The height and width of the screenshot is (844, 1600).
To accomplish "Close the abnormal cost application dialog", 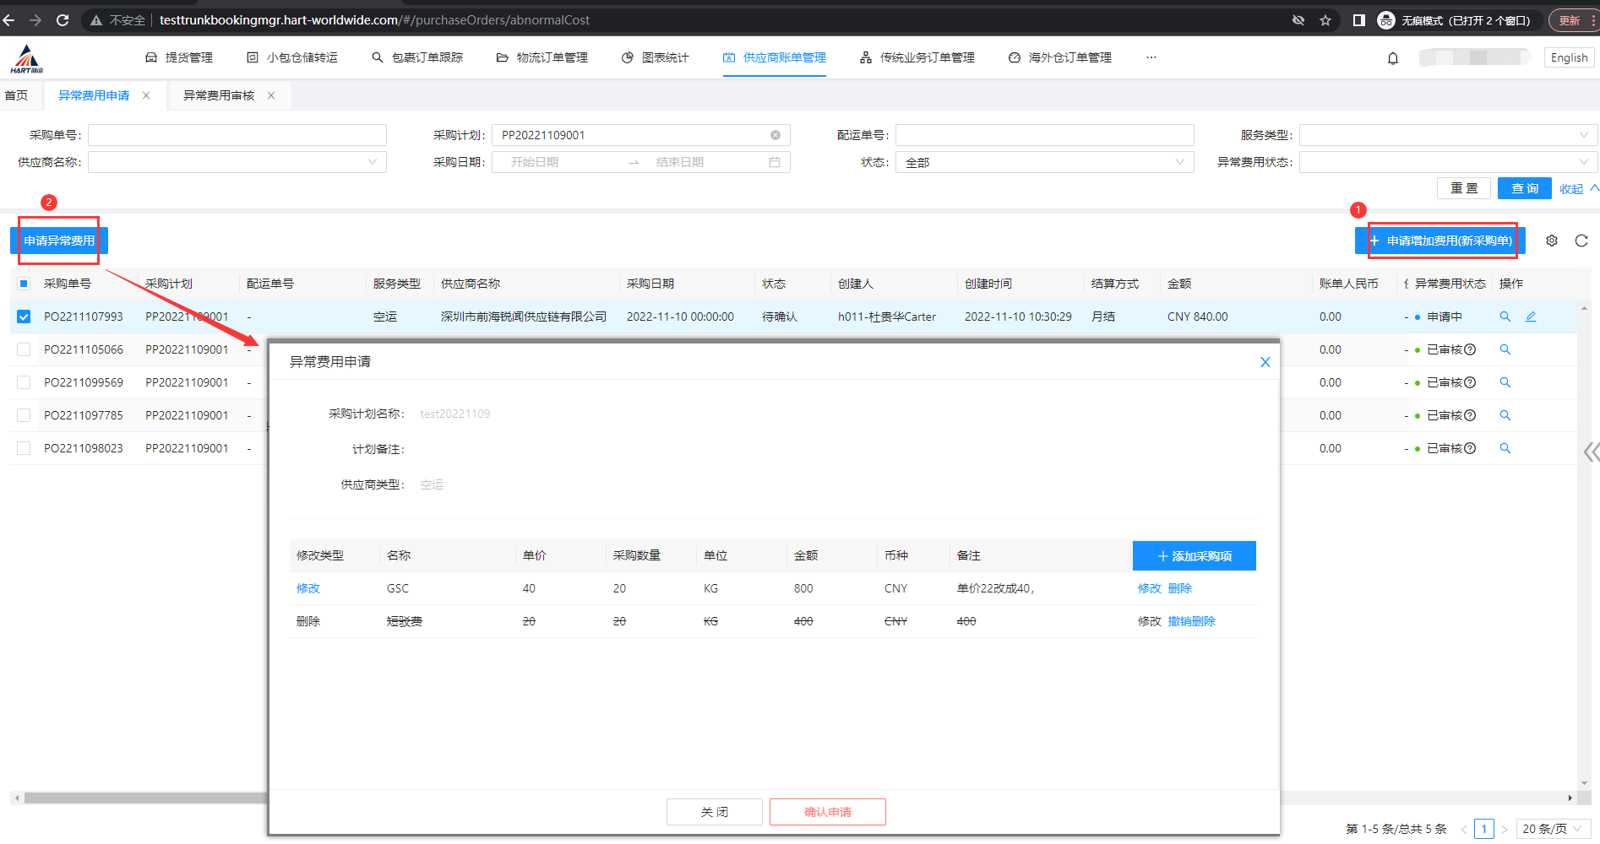I will [x=1265, y=362].
